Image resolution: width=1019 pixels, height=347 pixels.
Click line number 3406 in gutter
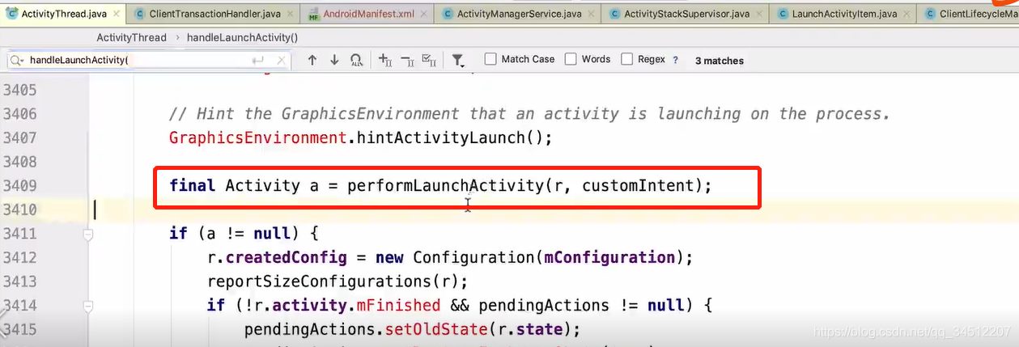pos(19,114)
